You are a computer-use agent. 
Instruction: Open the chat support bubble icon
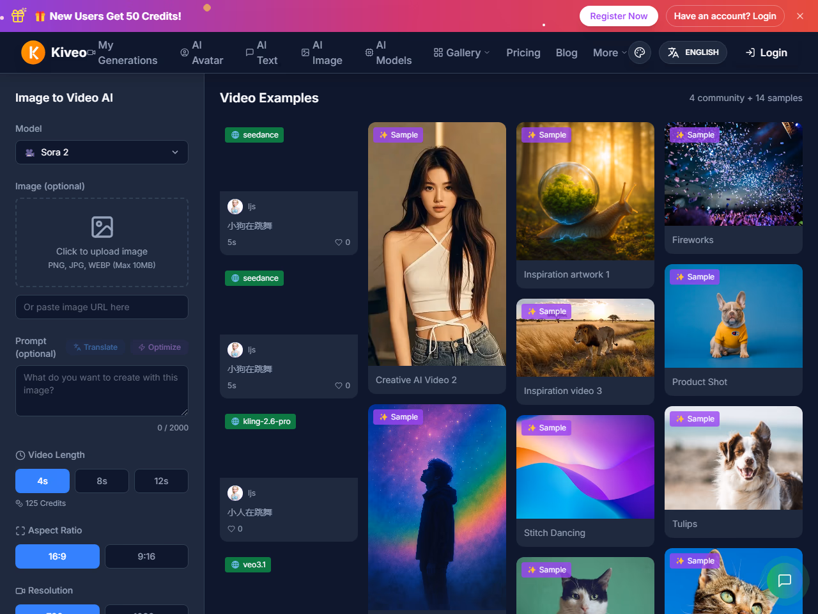click(784, 580)
